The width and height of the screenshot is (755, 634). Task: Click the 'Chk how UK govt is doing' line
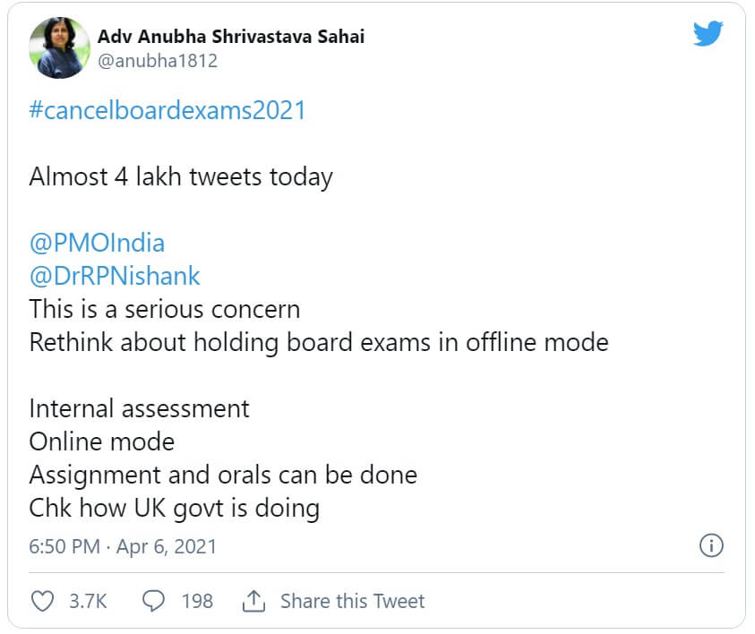[x=175, y=508]
